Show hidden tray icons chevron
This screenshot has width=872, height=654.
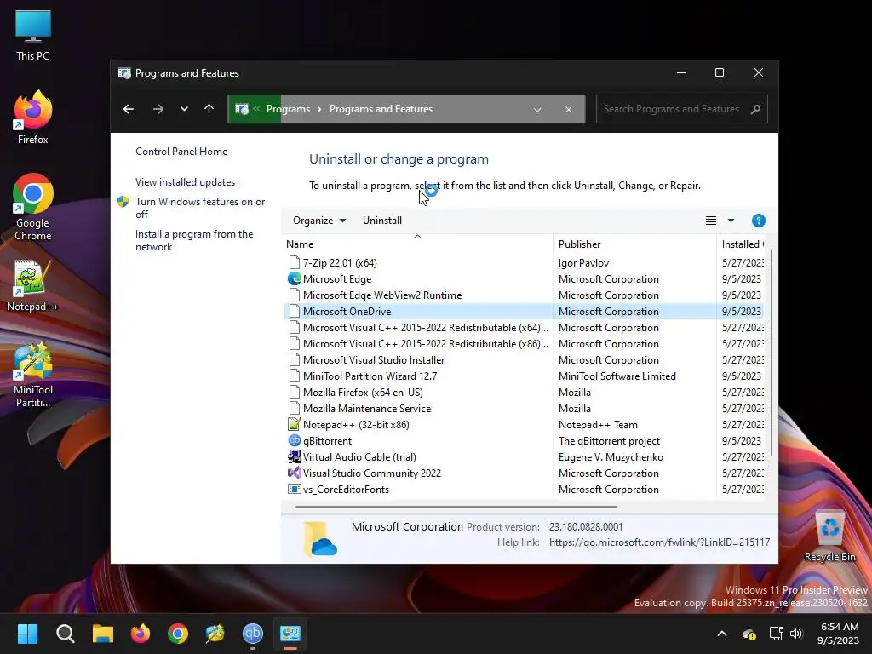pos(722,634)
